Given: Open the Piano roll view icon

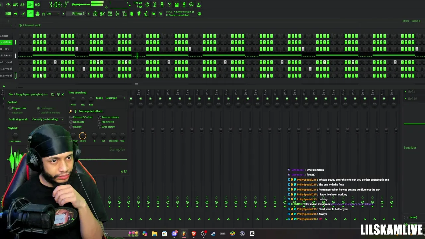Looking at the screenshot, I should click(102, 14).
